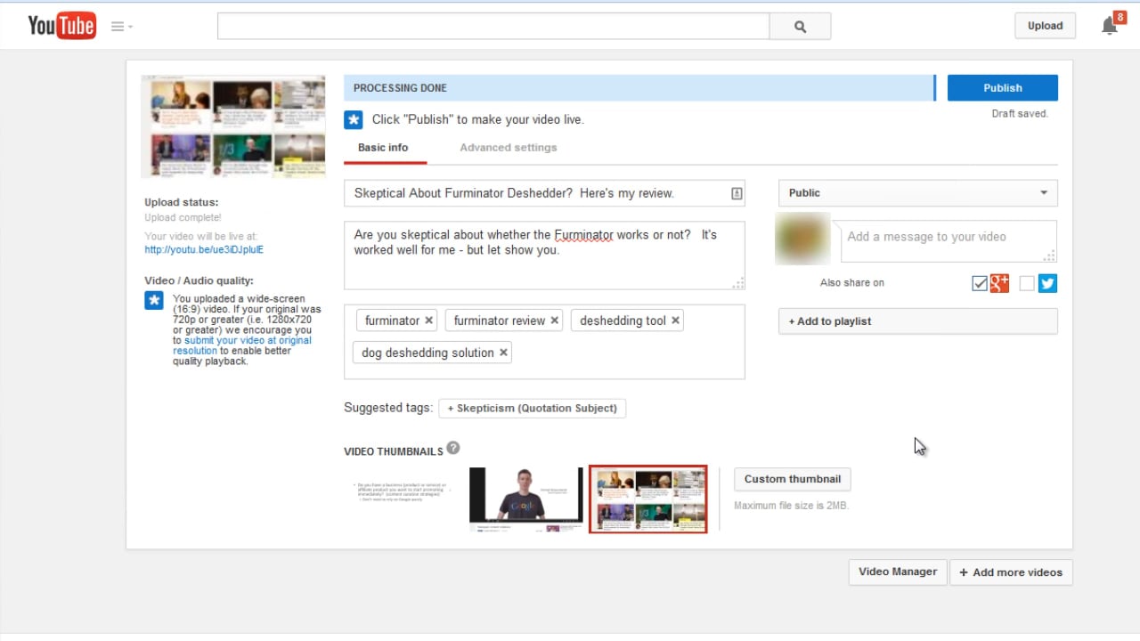1140x641 pixels.
Task: Select the collage video thumbnail
Action: (x=647, y=499)
